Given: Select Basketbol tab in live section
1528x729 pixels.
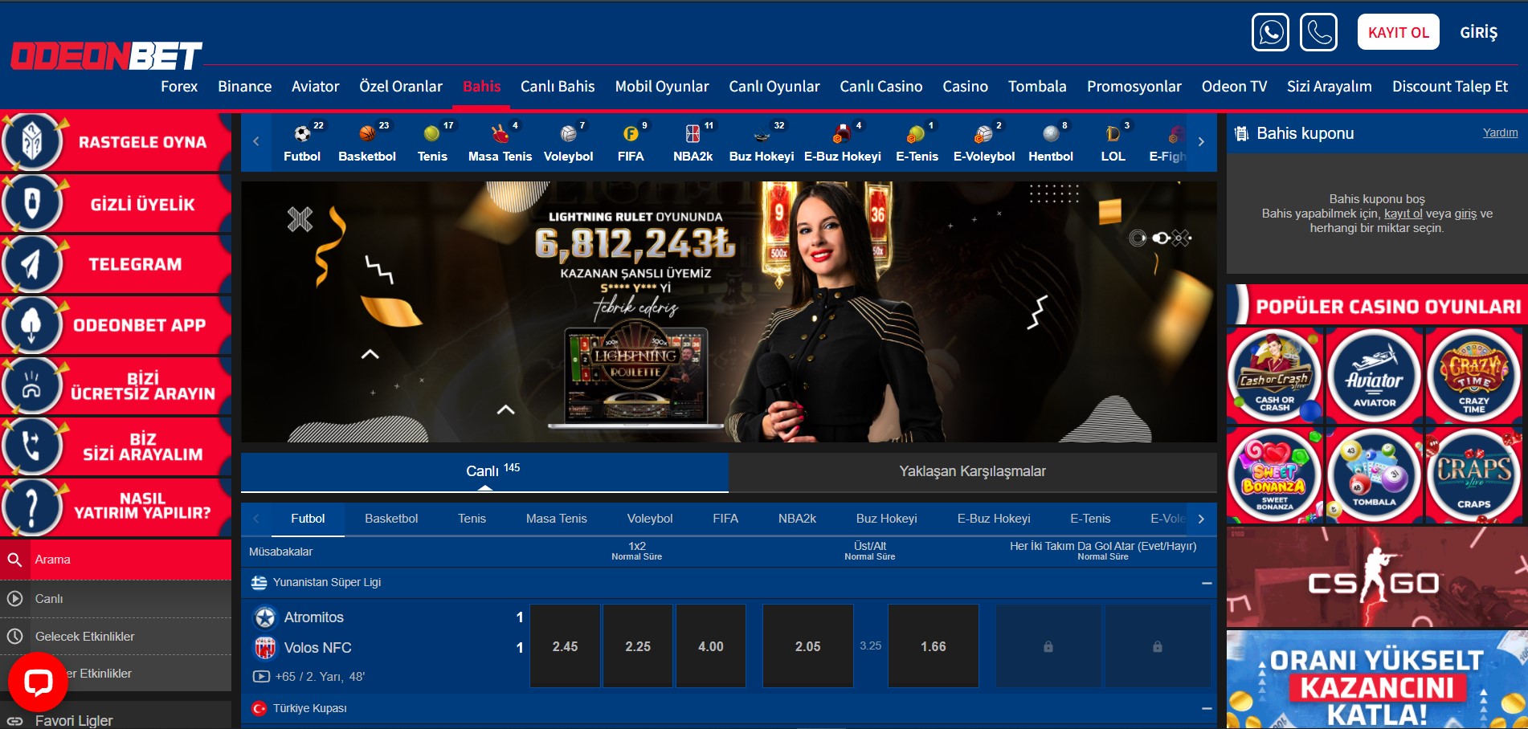Looking at the screenshot, I should point(391,519).
